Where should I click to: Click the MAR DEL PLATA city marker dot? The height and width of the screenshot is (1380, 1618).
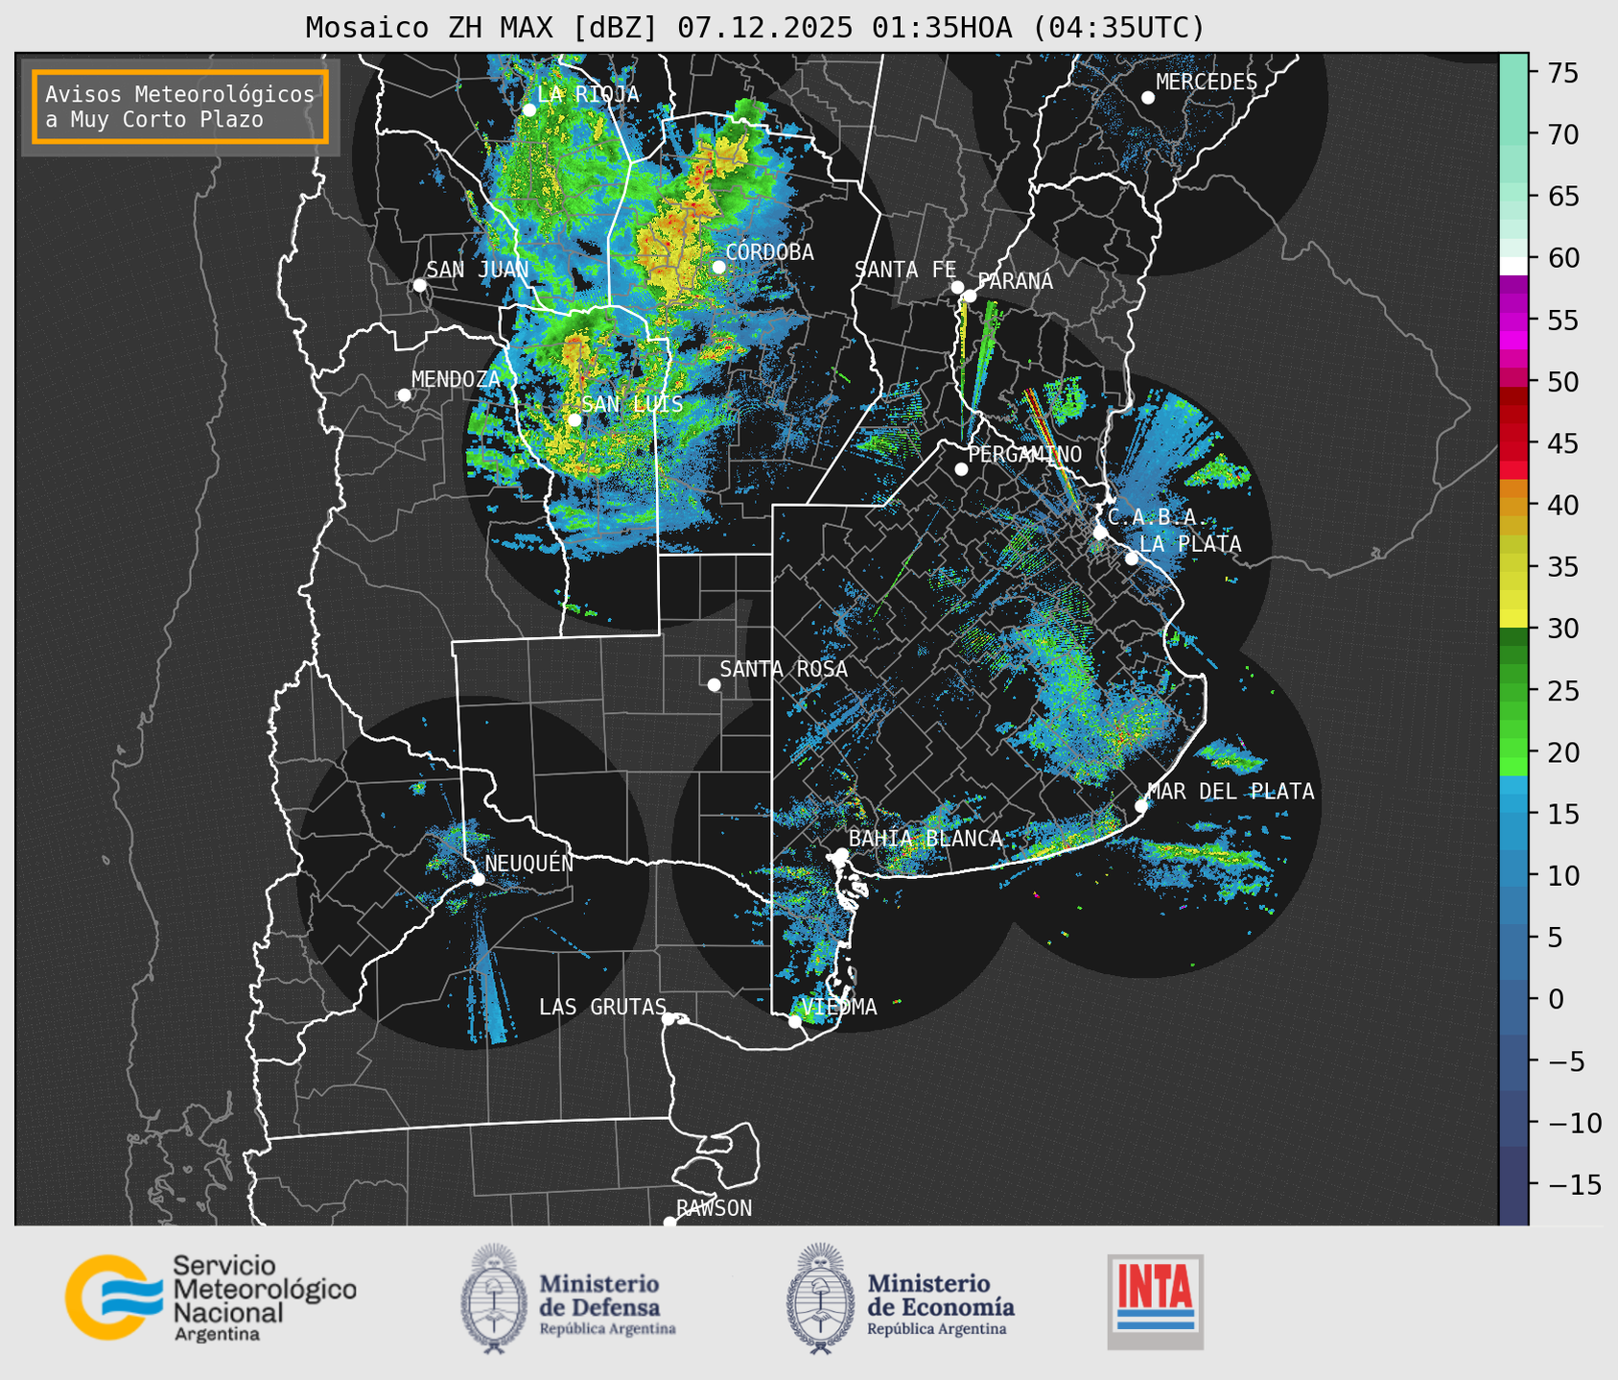[1141, 806]
